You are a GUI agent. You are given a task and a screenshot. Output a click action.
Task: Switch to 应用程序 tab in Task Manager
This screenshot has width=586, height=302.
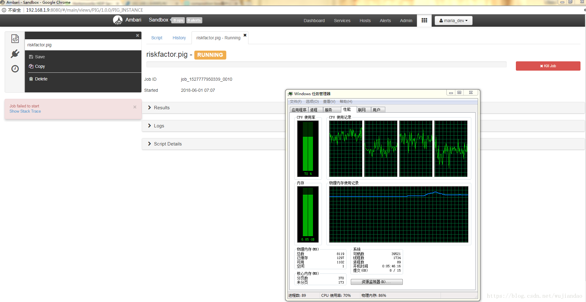pyautogui.click(x=299, y=110)
